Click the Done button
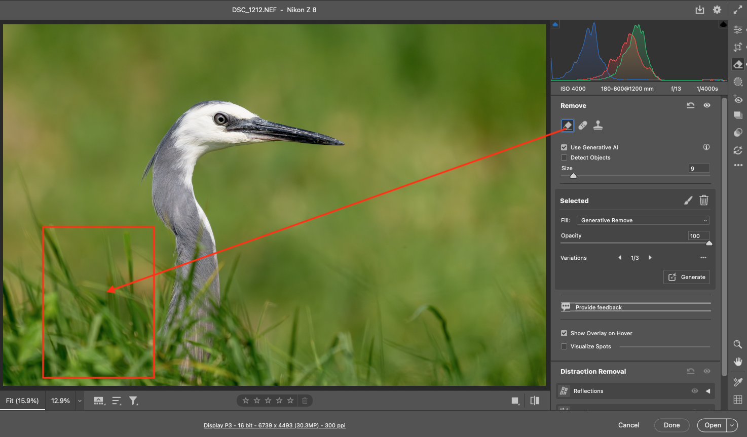Image resolution: width=747 pixels, height=437 pixels. tap(671, 425)
